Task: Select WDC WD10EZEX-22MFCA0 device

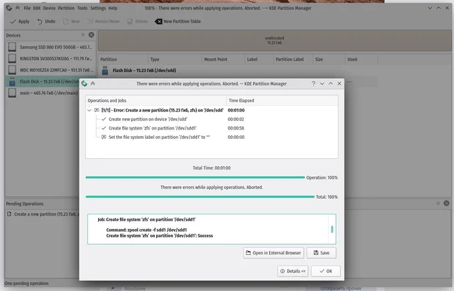Action: 50,70
